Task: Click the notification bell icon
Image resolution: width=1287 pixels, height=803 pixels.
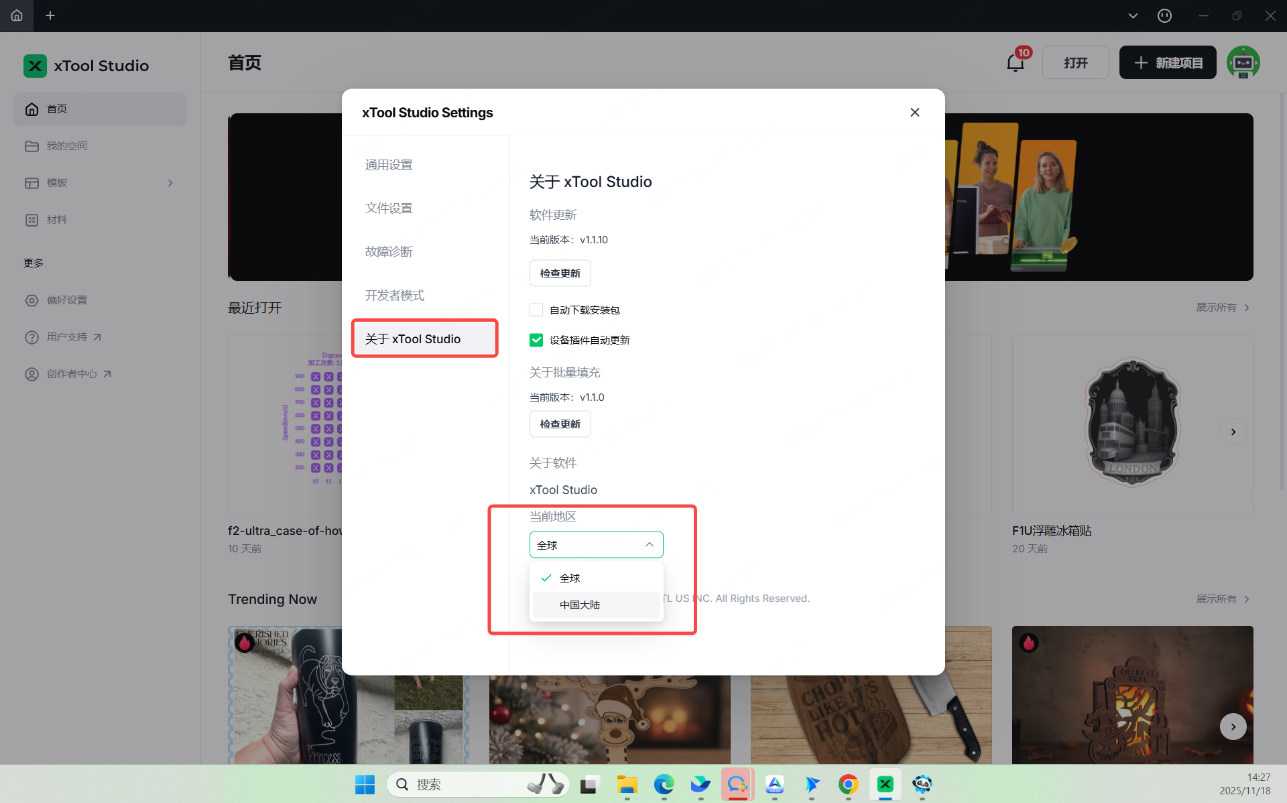Action: (1015, 63)
